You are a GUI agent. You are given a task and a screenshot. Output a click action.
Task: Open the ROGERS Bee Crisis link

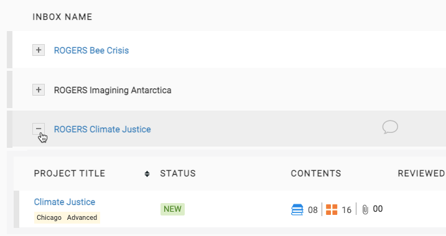point(91,50)
